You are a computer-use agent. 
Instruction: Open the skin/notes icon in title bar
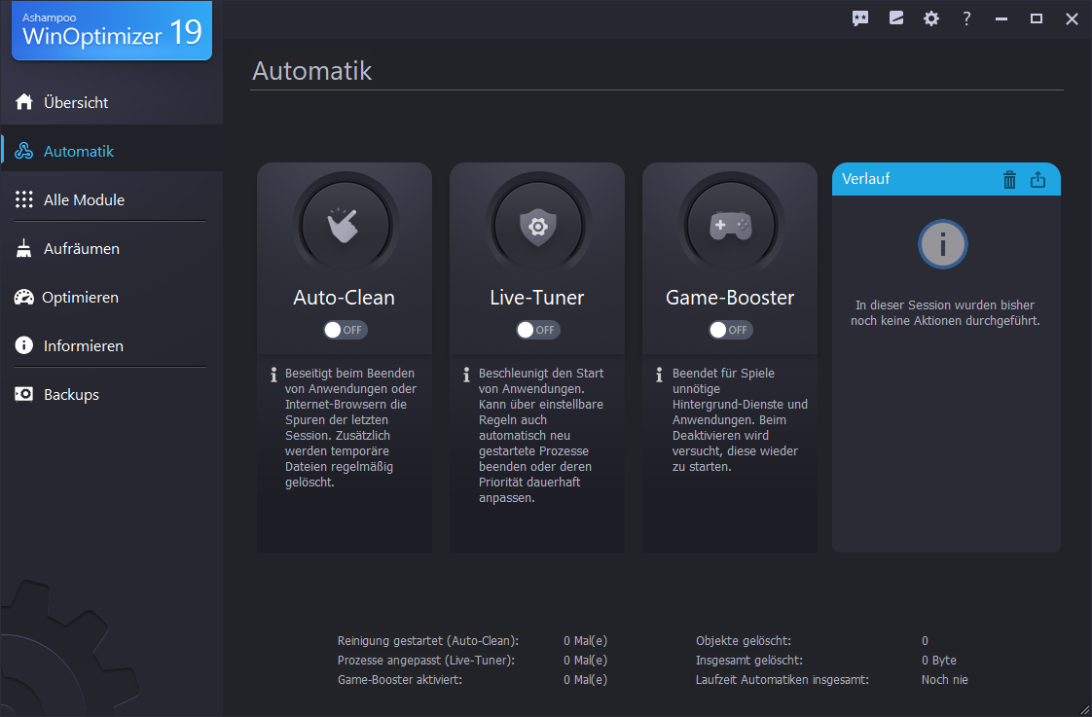[x=896, y=18]
